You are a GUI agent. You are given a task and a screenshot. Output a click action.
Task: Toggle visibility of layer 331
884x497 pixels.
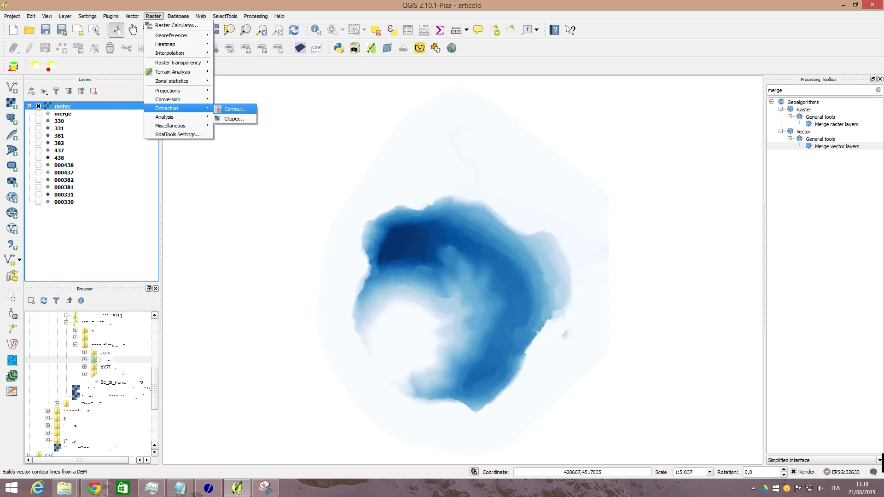39,128
